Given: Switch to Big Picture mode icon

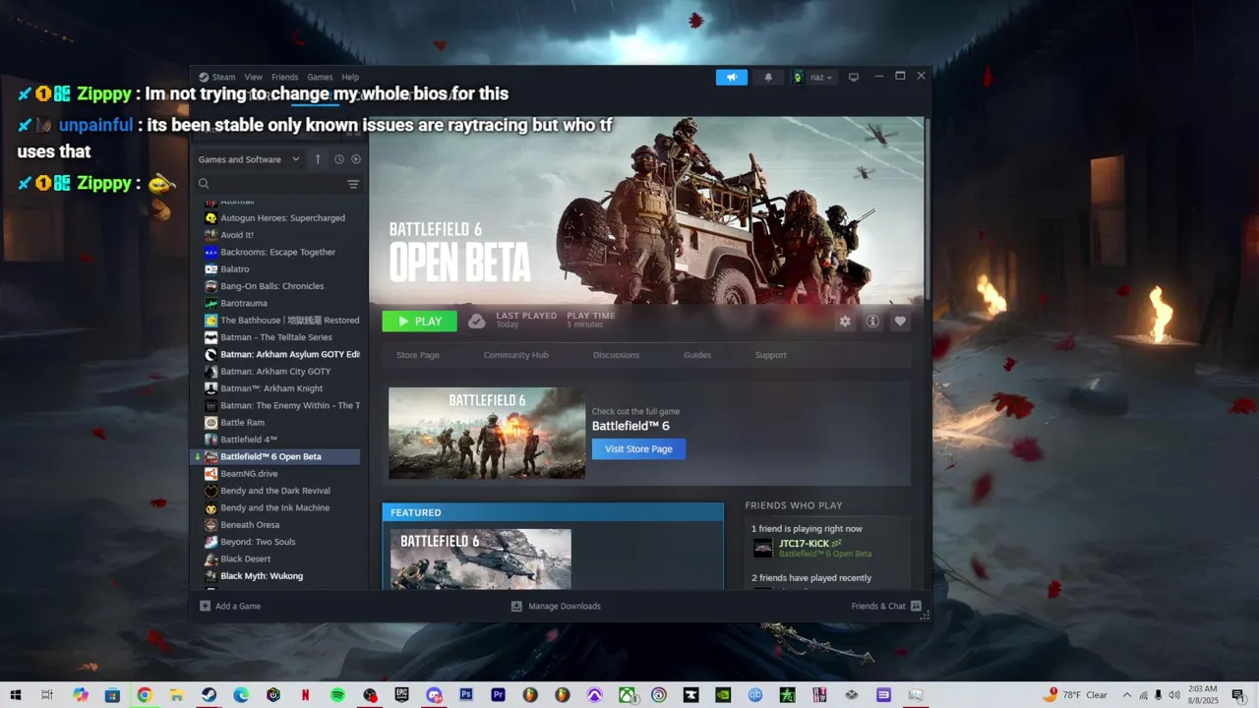Looking at the screenshot, I should 854,77.
